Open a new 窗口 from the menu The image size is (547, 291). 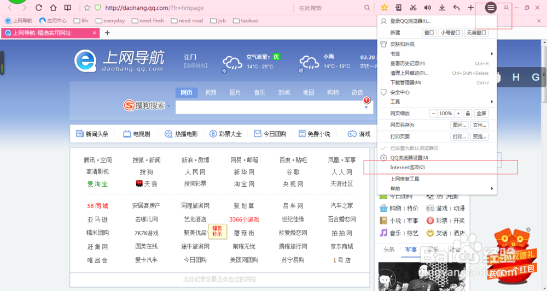pyautogui.click(x=429, y=33)
